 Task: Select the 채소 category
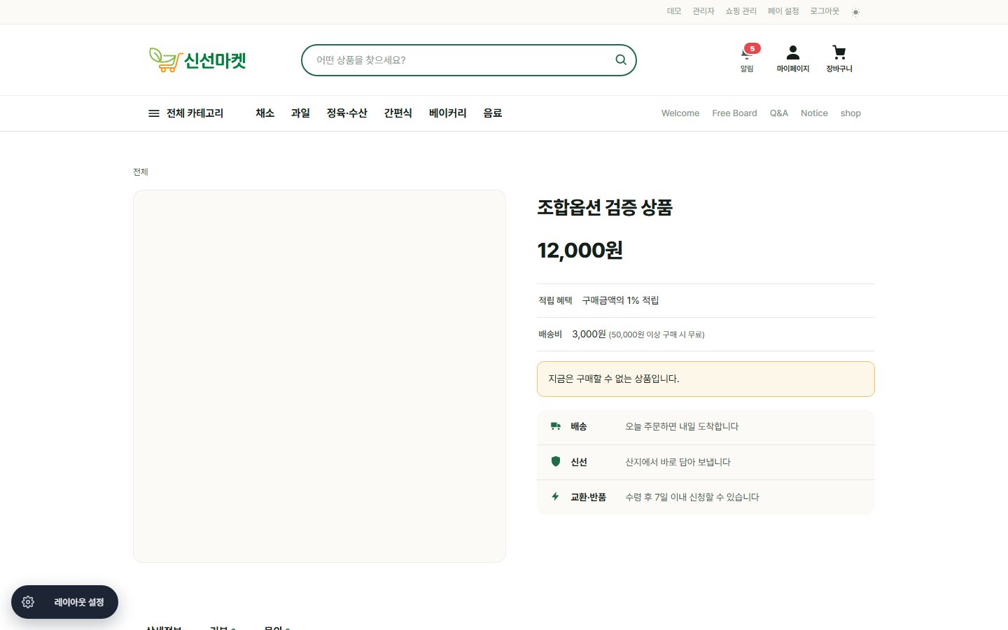265,113
